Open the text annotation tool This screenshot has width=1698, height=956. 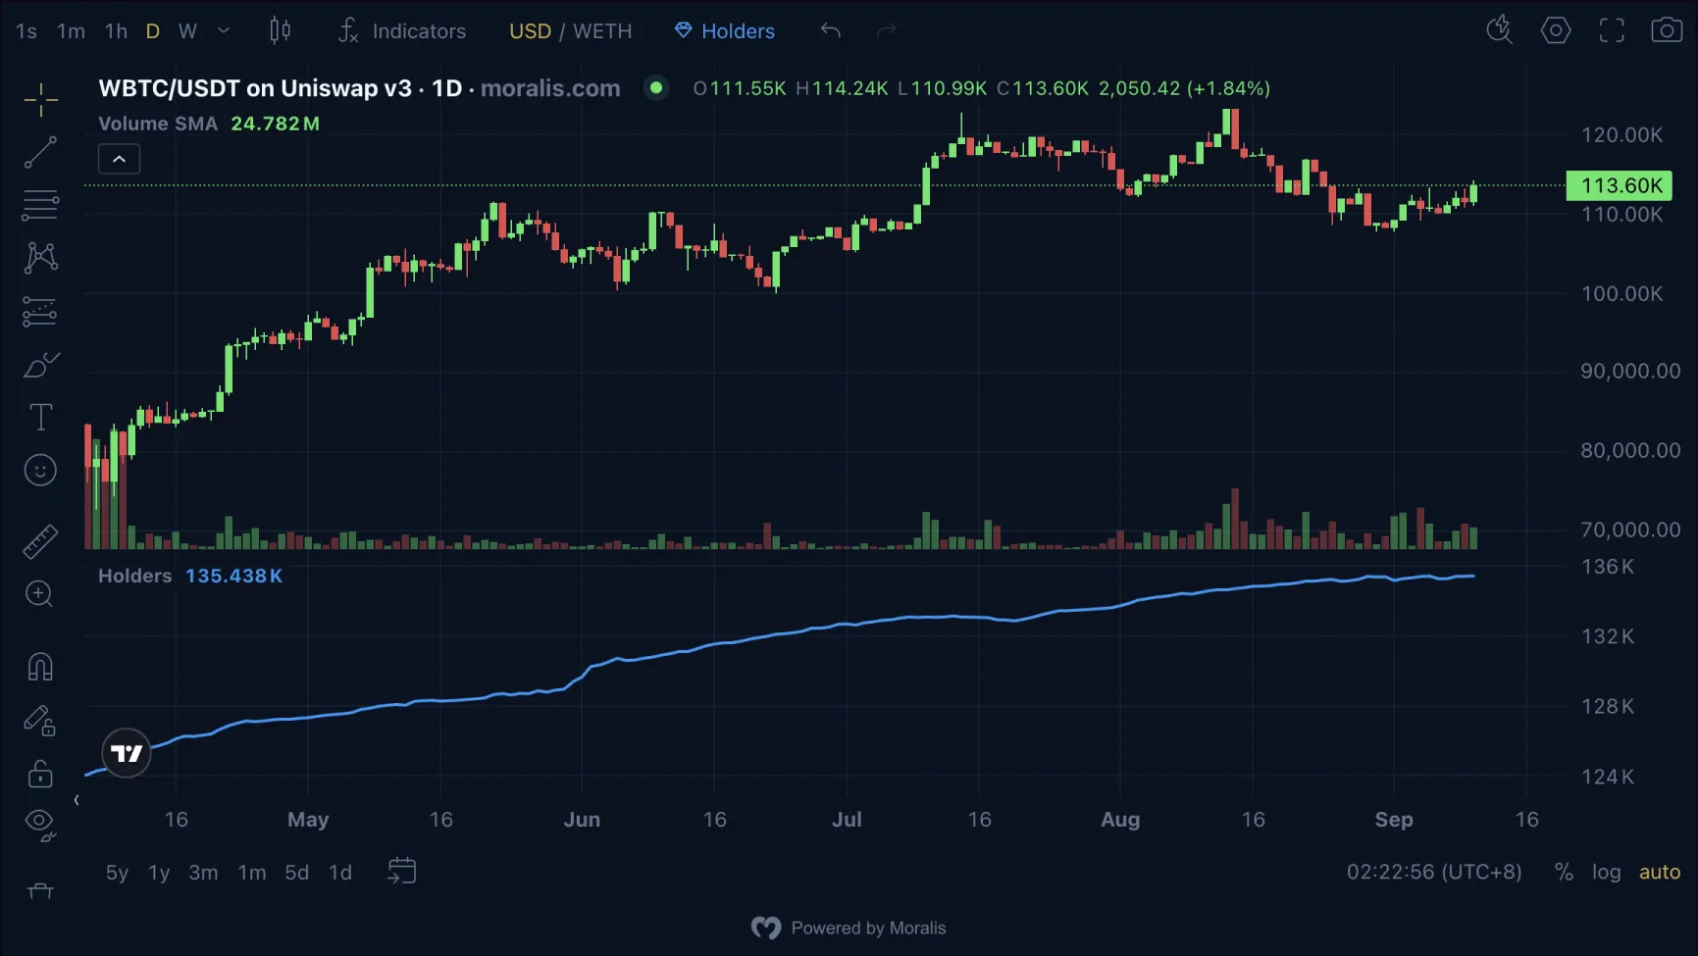39,416
